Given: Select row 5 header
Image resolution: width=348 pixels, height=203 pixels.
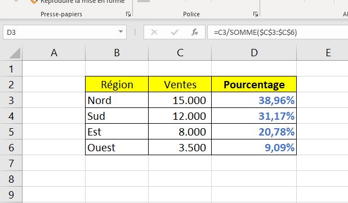Looking at the screenshot, I should click(x=11, y=132).
